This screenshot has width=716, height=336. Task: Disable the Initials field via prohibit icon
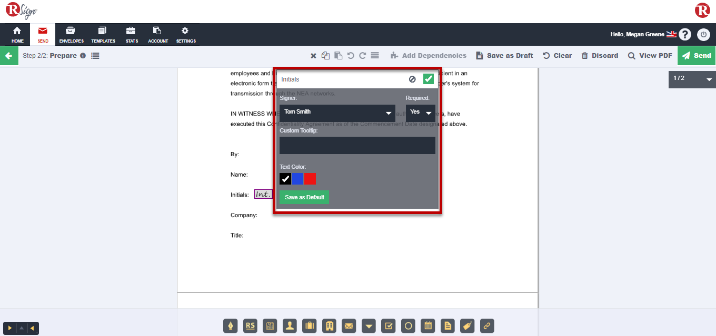[412, 78]
